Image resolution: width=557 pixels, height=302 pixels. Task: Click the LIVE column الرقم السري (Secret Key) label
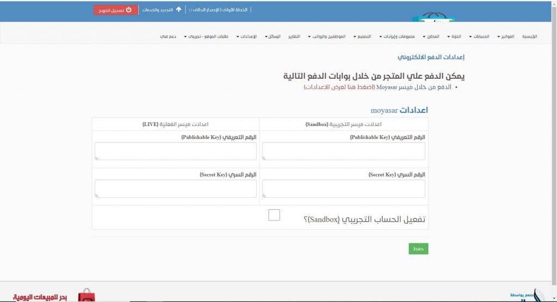(228, 174)
